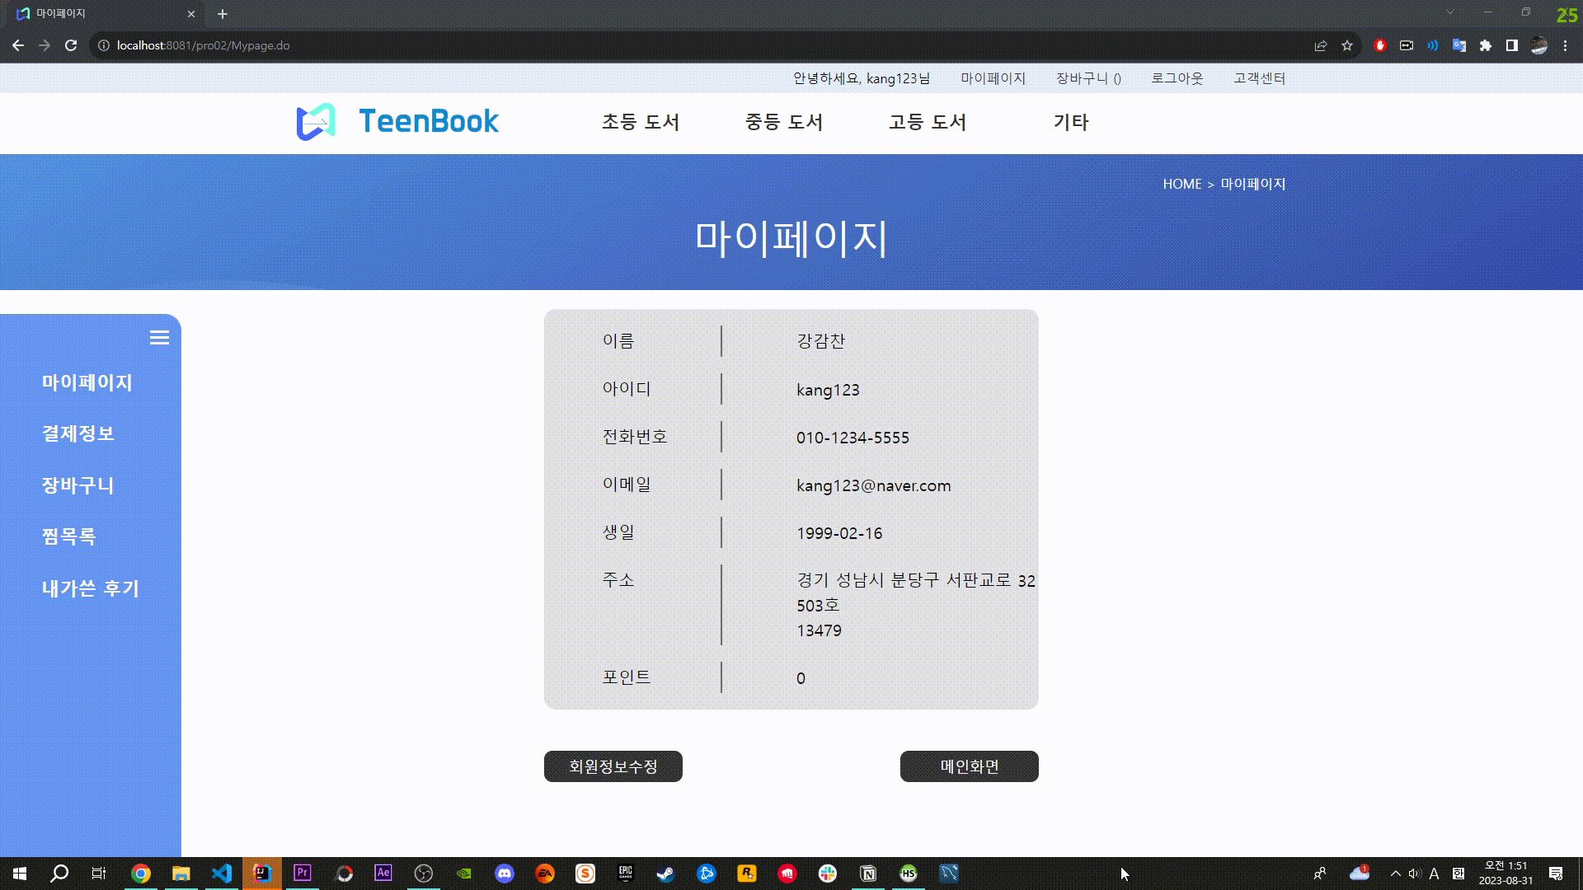
Task: Open the 고등 도서 menu
Action: coord(927,122)
